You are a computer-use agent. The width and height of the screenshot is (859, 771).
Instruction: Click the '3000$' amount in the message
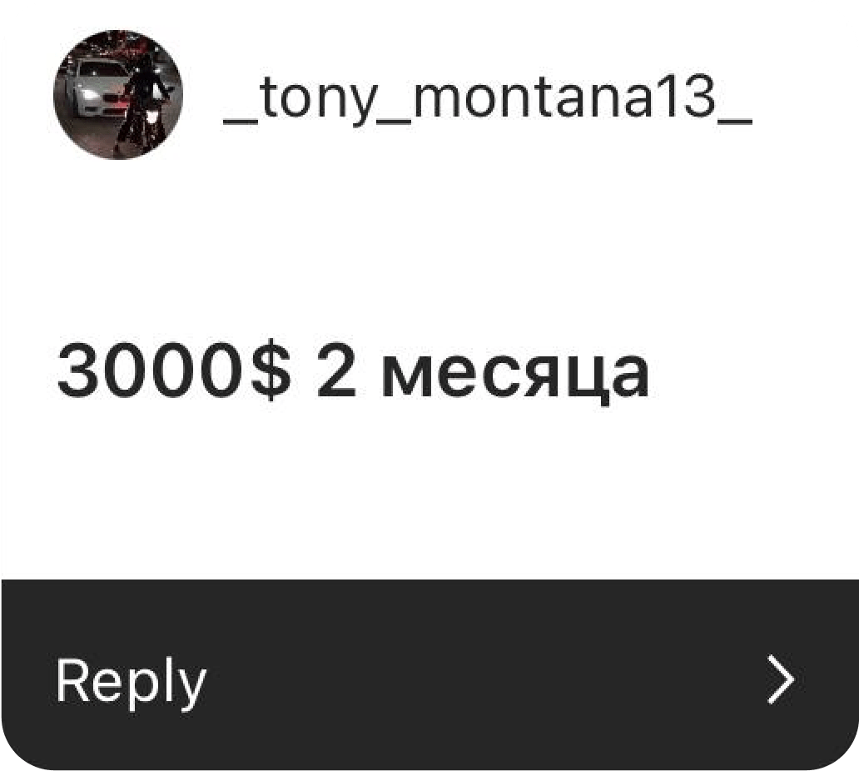click(174, 370)
